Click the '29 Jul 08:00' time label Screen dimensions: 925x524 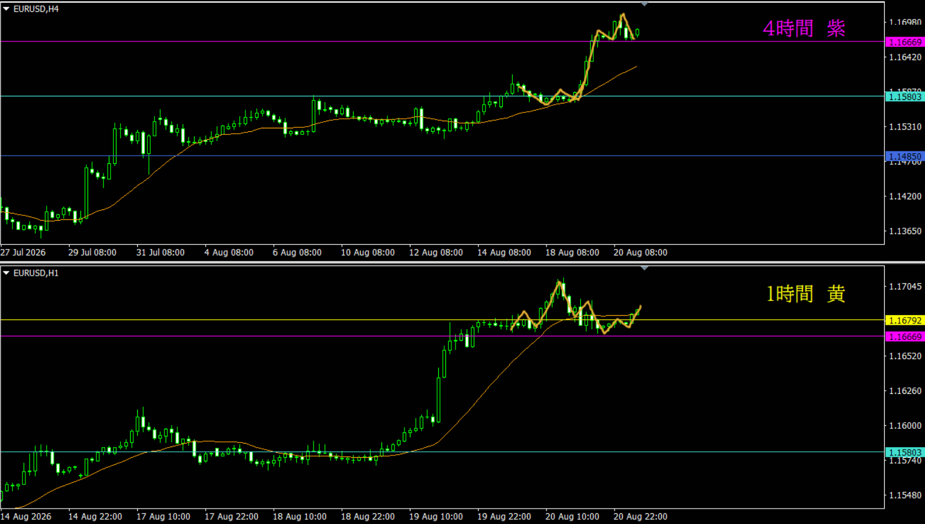(92, 253)
